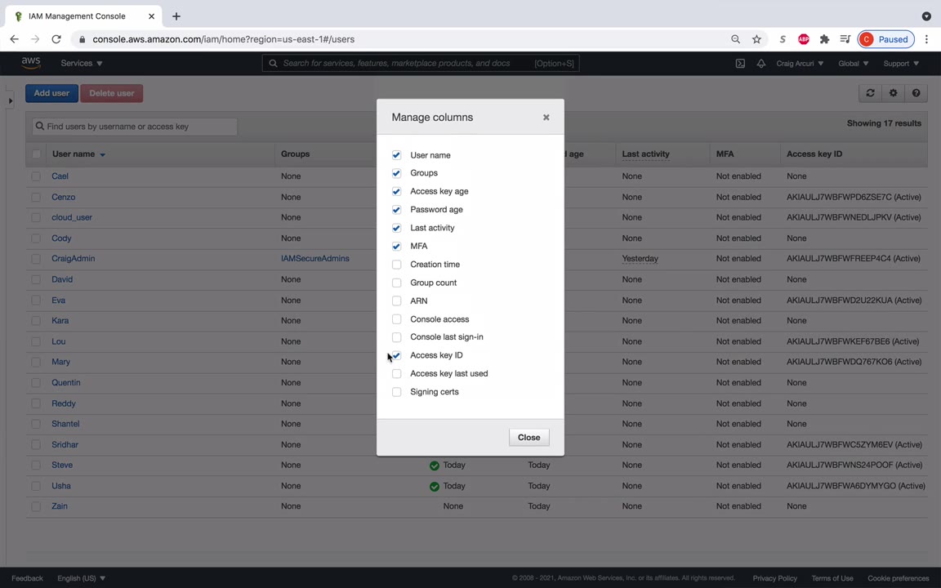
Task: Expand the left navigation side panel arrow
Action: click(x=10, y=100)
